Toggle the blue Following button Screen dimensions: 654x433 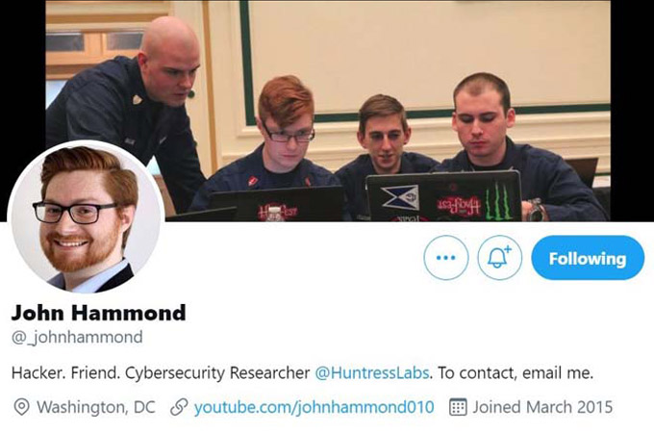(x=588, y=258)
